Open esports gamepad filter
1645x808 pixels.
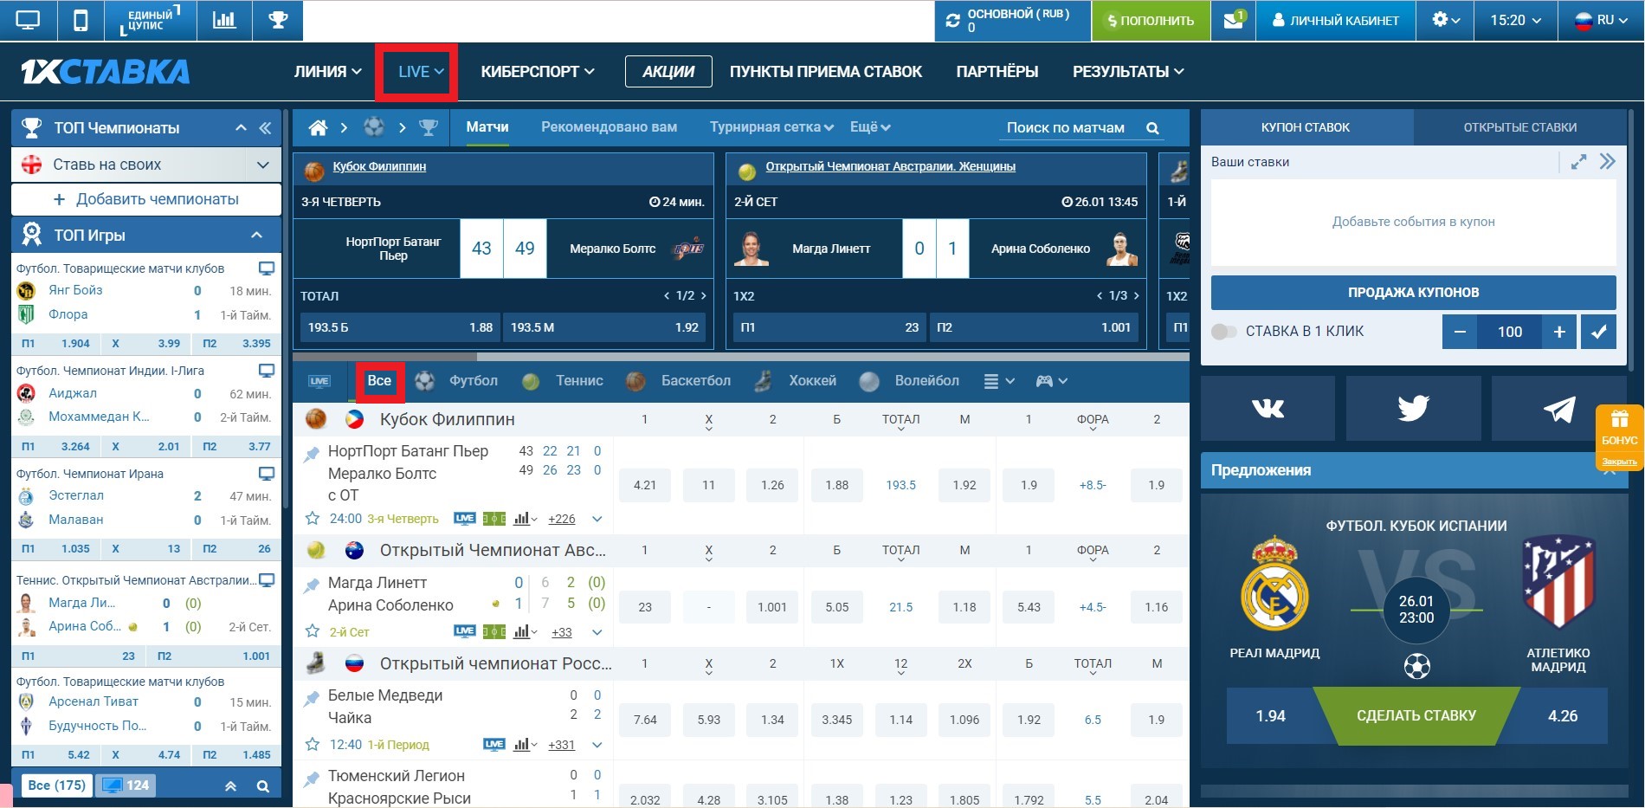[1051, 381]
